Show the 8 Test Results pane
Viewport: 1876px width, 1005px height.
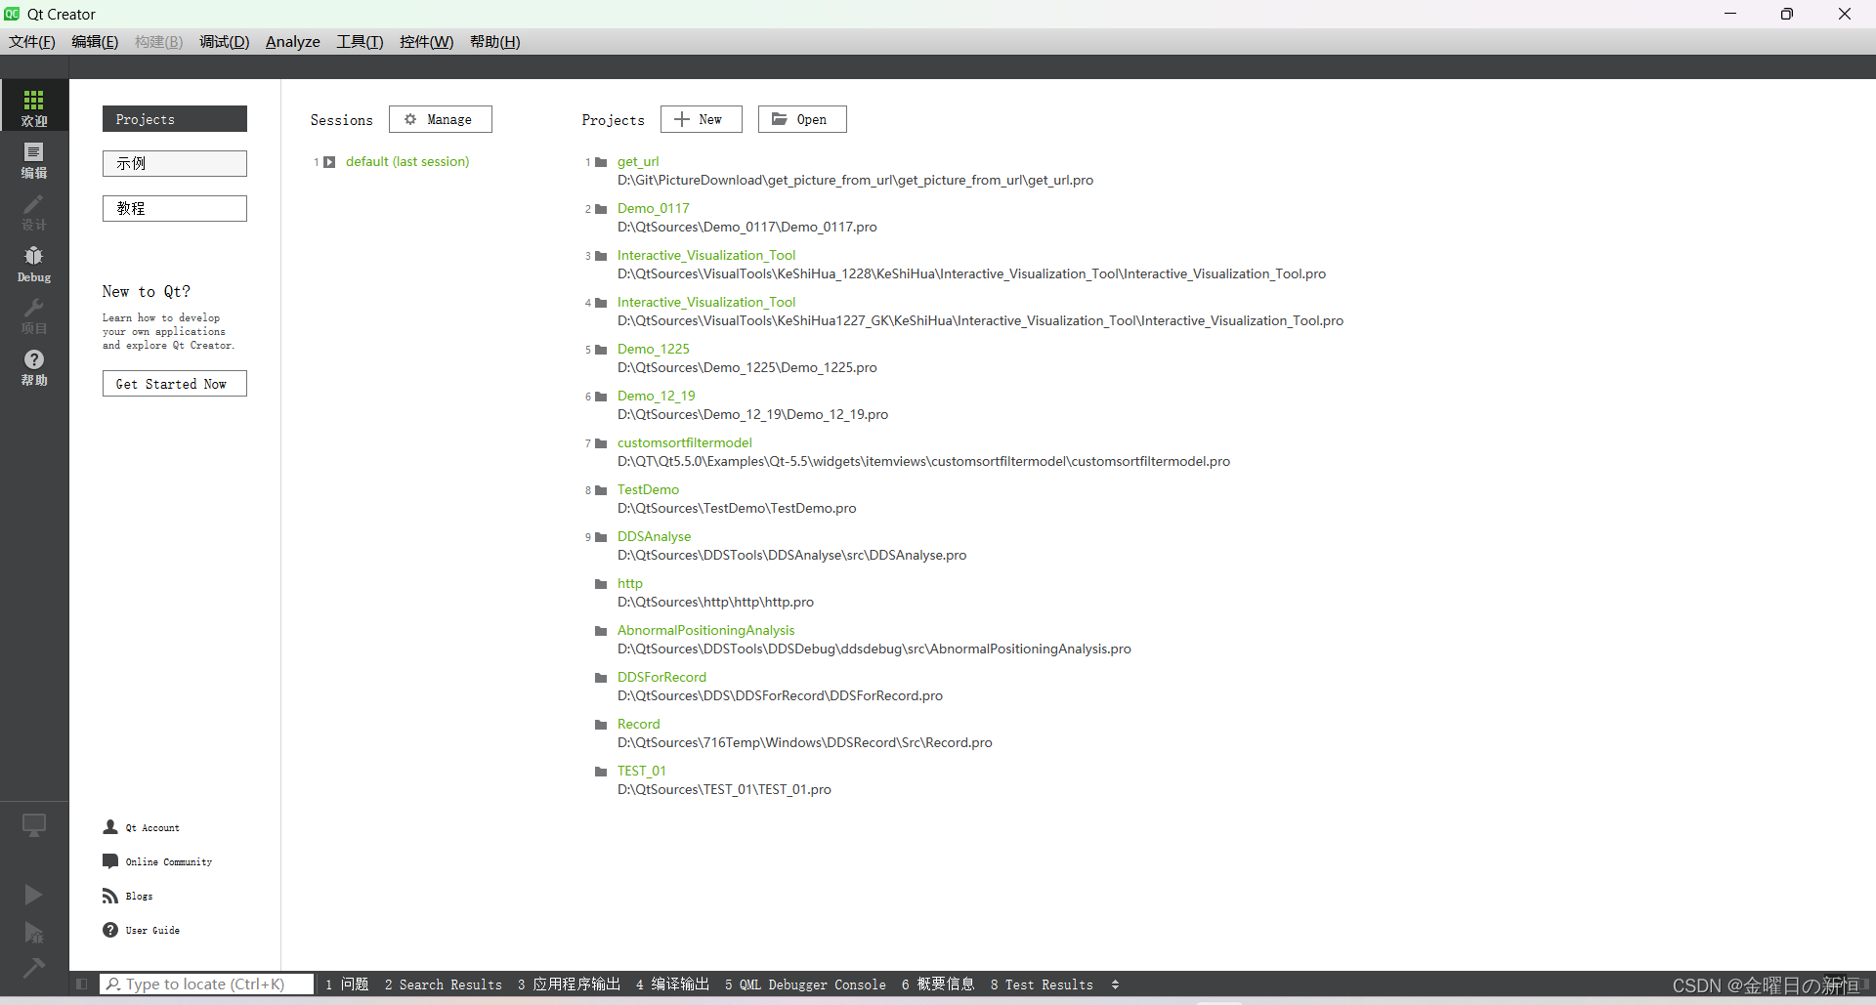tap(1042, 984)
